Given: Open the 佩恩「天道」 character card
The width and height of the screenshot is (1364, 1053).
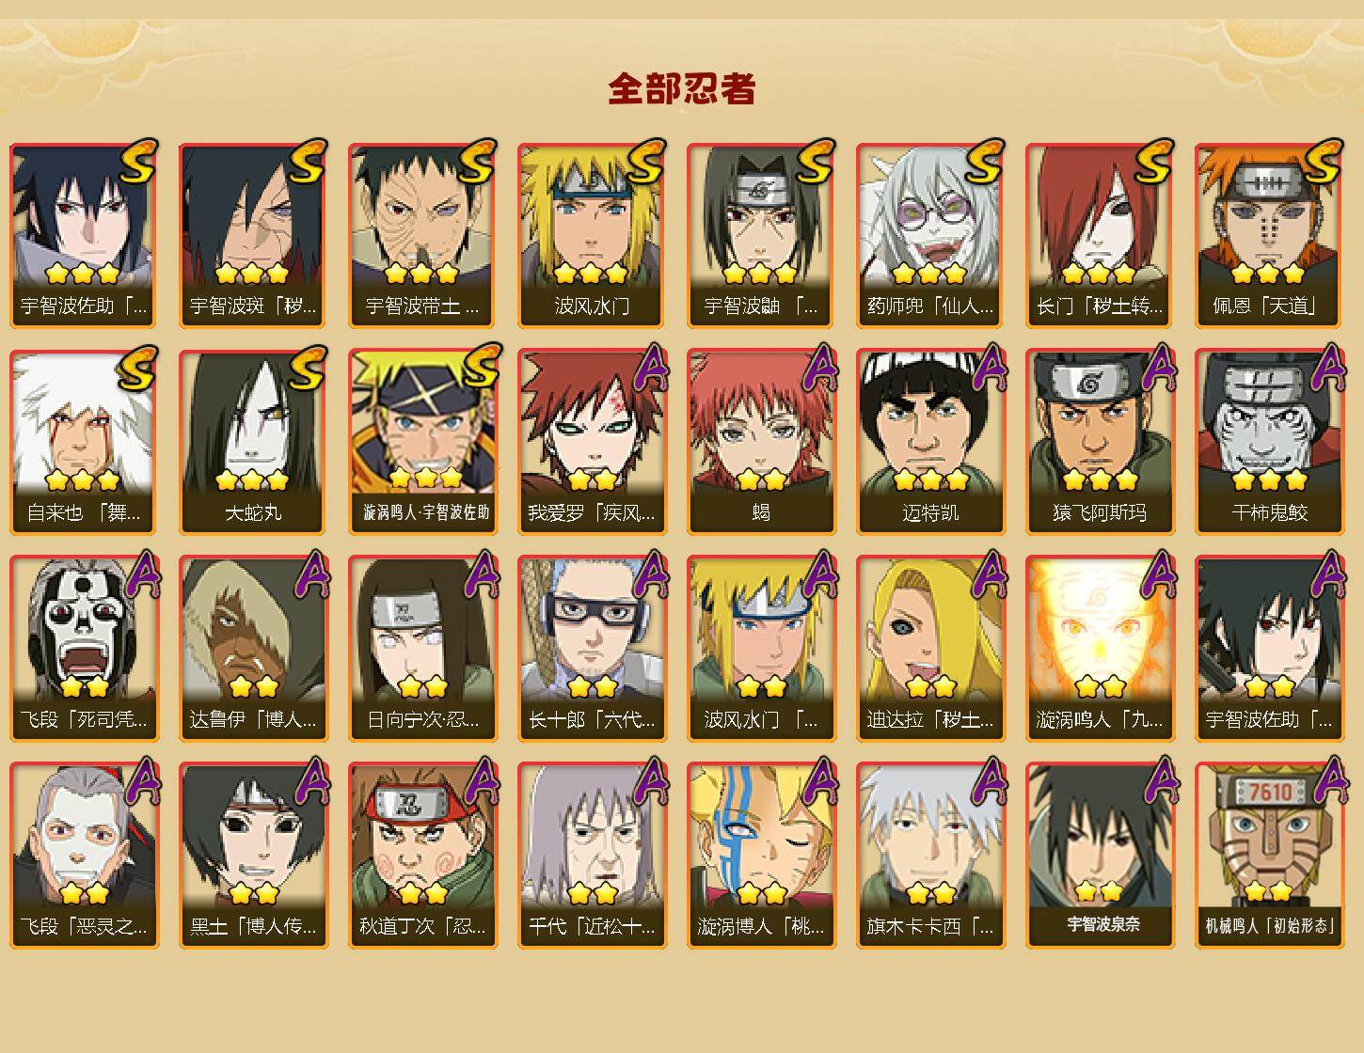Looking at the screenshot, I should 1269,235.
